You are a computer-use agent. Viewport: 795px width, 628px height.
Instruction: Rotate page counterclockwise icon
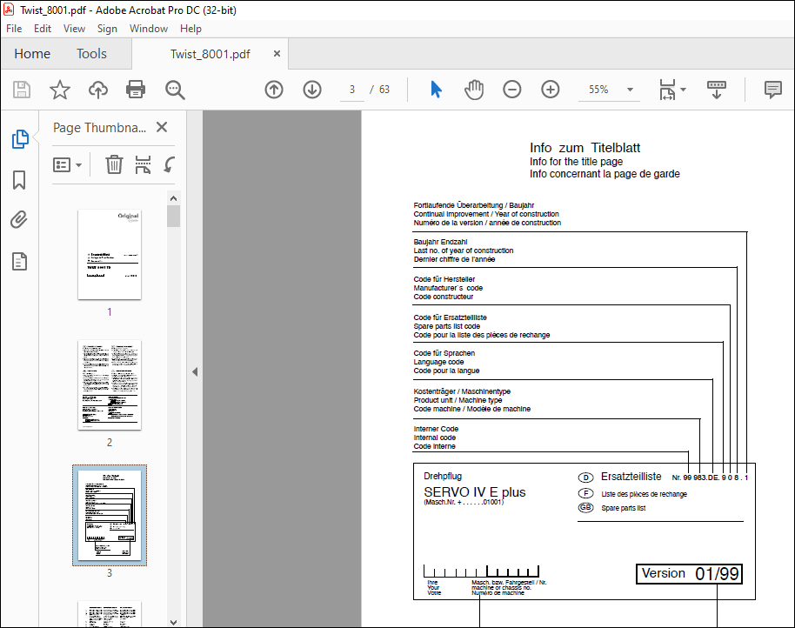170,164
